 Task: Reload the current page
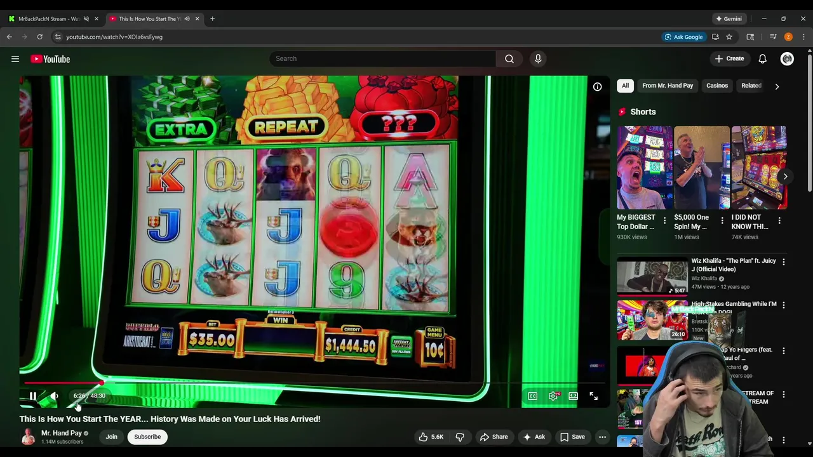tap(39, 37)
